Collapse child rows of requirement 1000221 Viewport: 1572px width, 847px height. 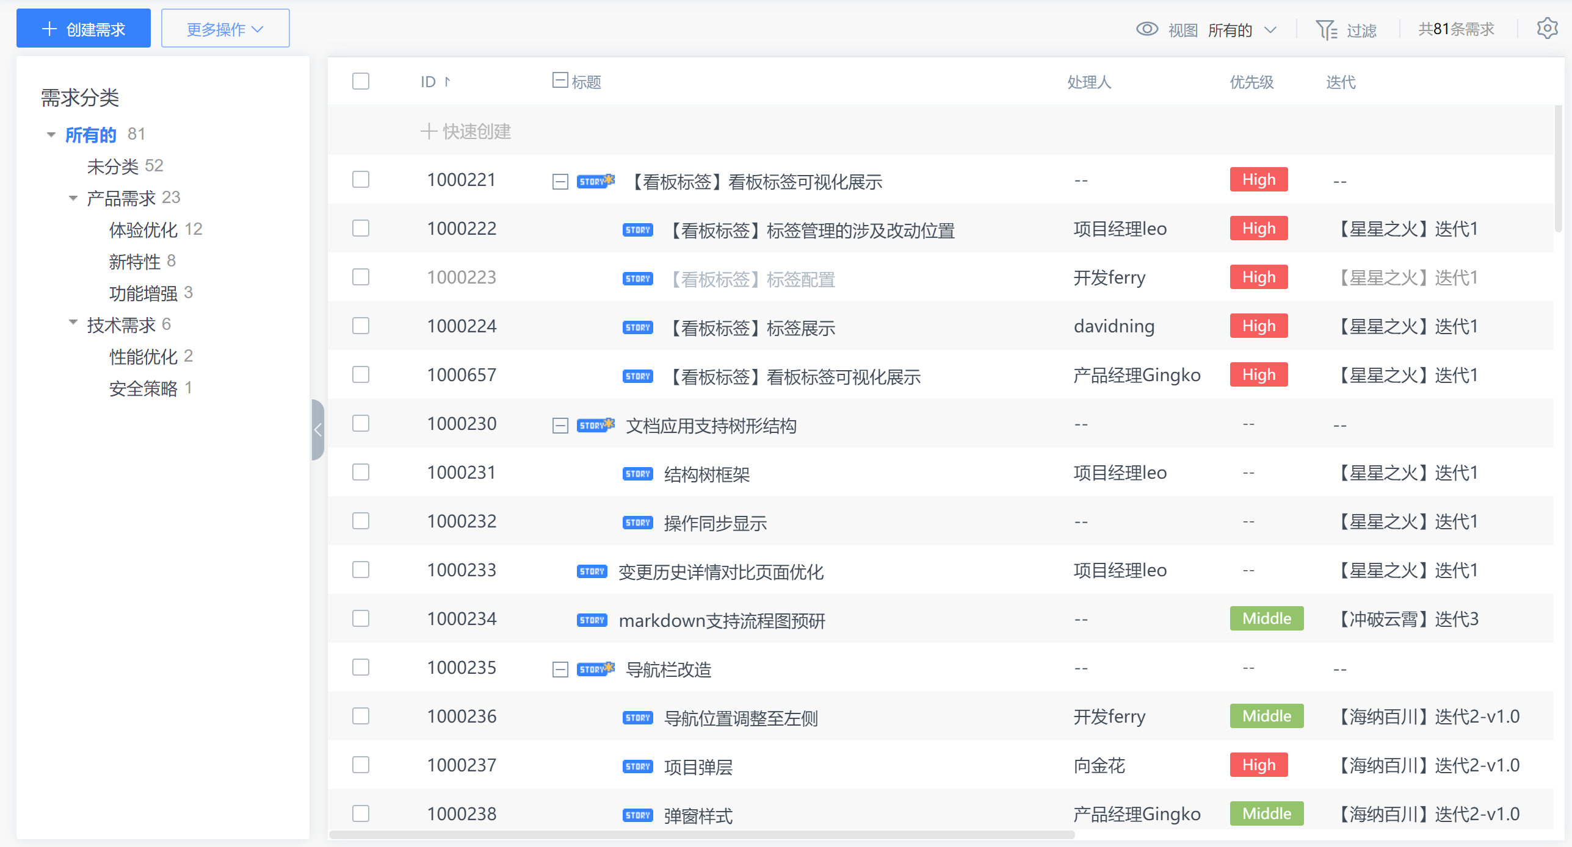[x=560, y=182]
